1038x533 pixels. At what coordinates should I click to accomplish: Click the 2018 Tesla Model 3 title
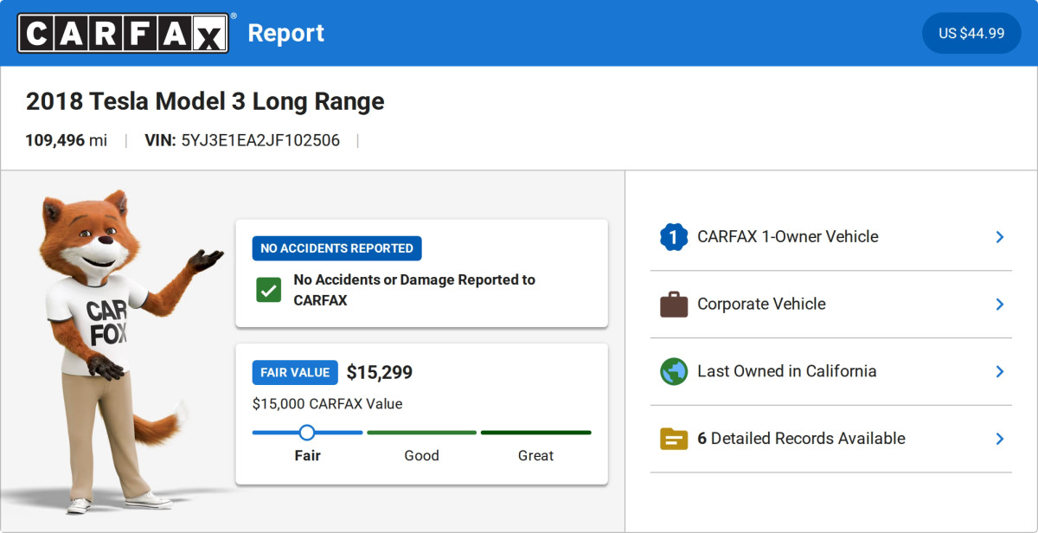tap(205, 101)
